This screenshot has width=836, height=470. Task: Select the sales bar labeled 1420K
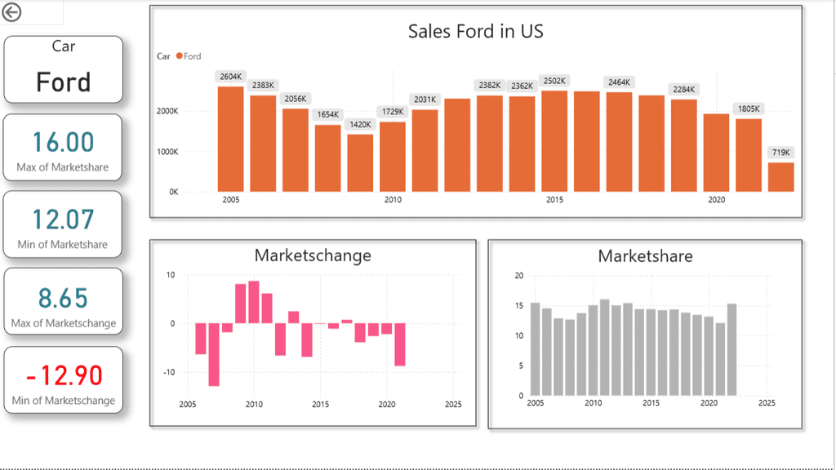360,162
